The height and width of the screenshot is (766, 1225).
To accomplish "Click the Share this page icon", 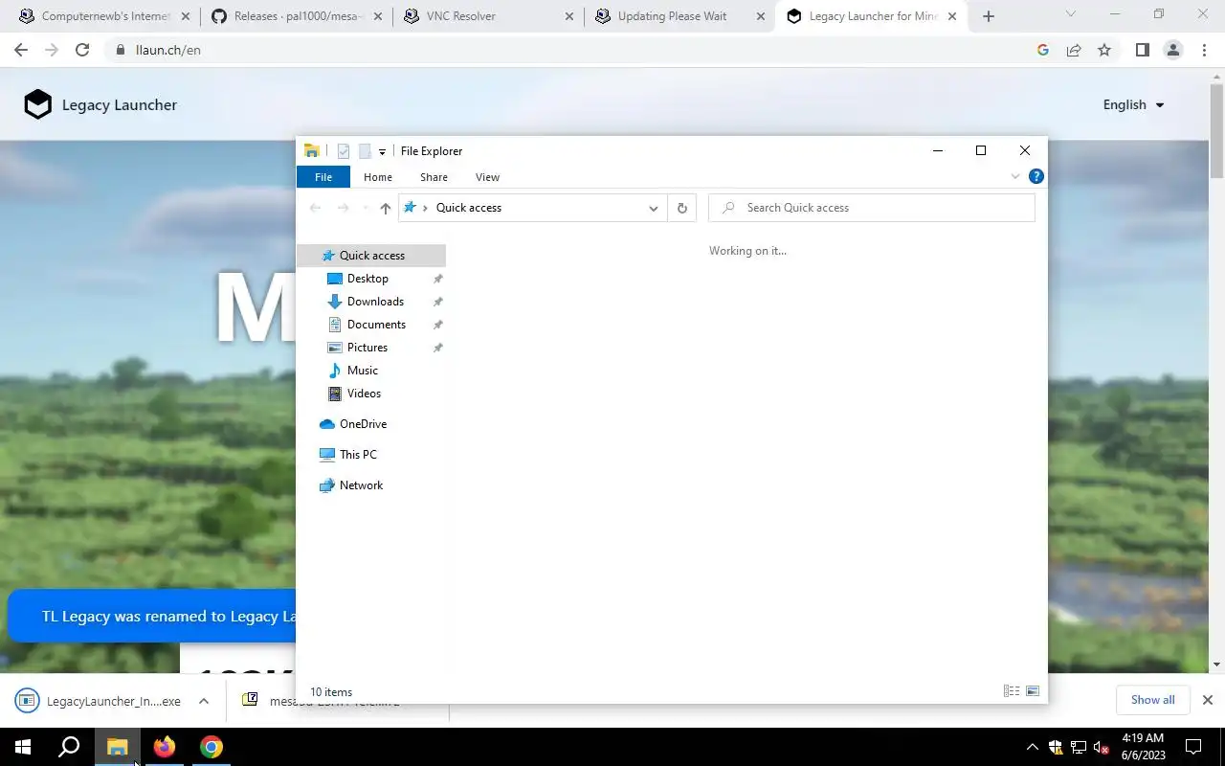I will [1074, 50].
